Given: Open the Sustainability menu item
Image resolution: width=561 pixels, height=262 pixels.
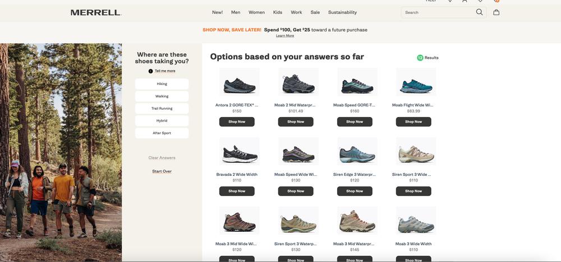Looking at the screenshot, I should (342, 12).
